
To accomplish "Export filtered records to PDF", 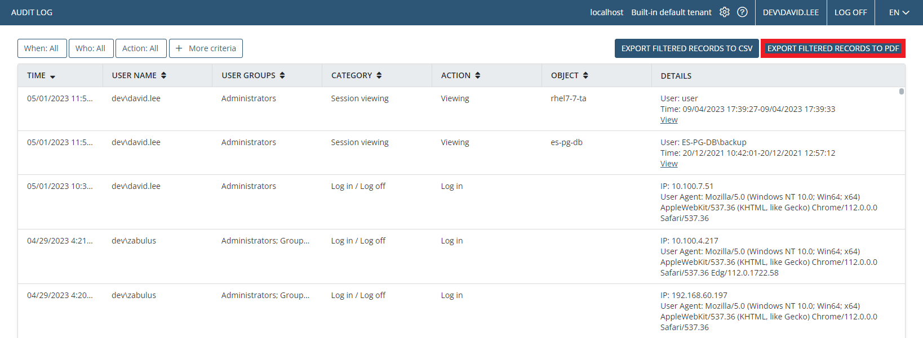I will coord(833,48).
